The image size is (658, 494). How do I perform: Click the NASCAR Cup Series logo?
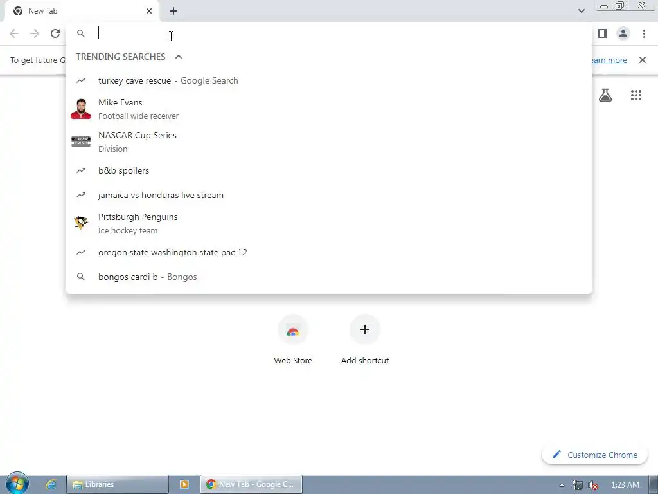(81, 142)
